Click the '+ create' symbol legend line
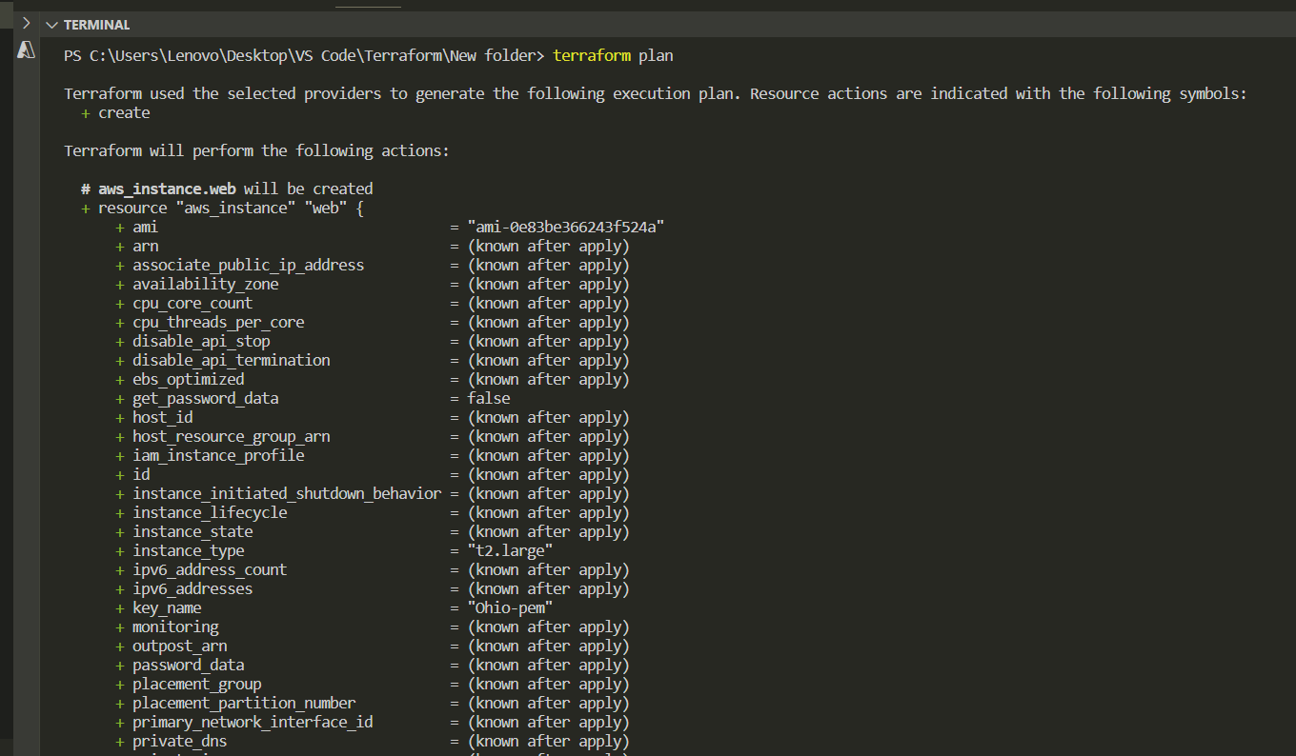Screen dimensions: 1296x756 tap(115, 112)
